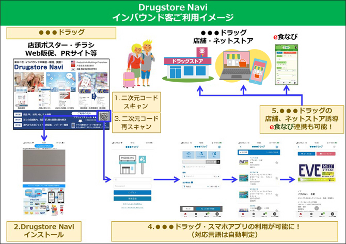The image size is (346, 244).
Task: Open the sort dropdown in product list header
Action: click(243, 152)
